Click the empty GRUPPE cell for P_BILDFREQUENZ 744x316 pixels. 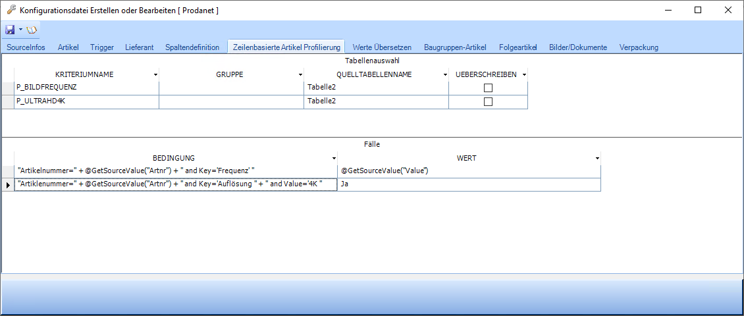(x=231, y=88)
